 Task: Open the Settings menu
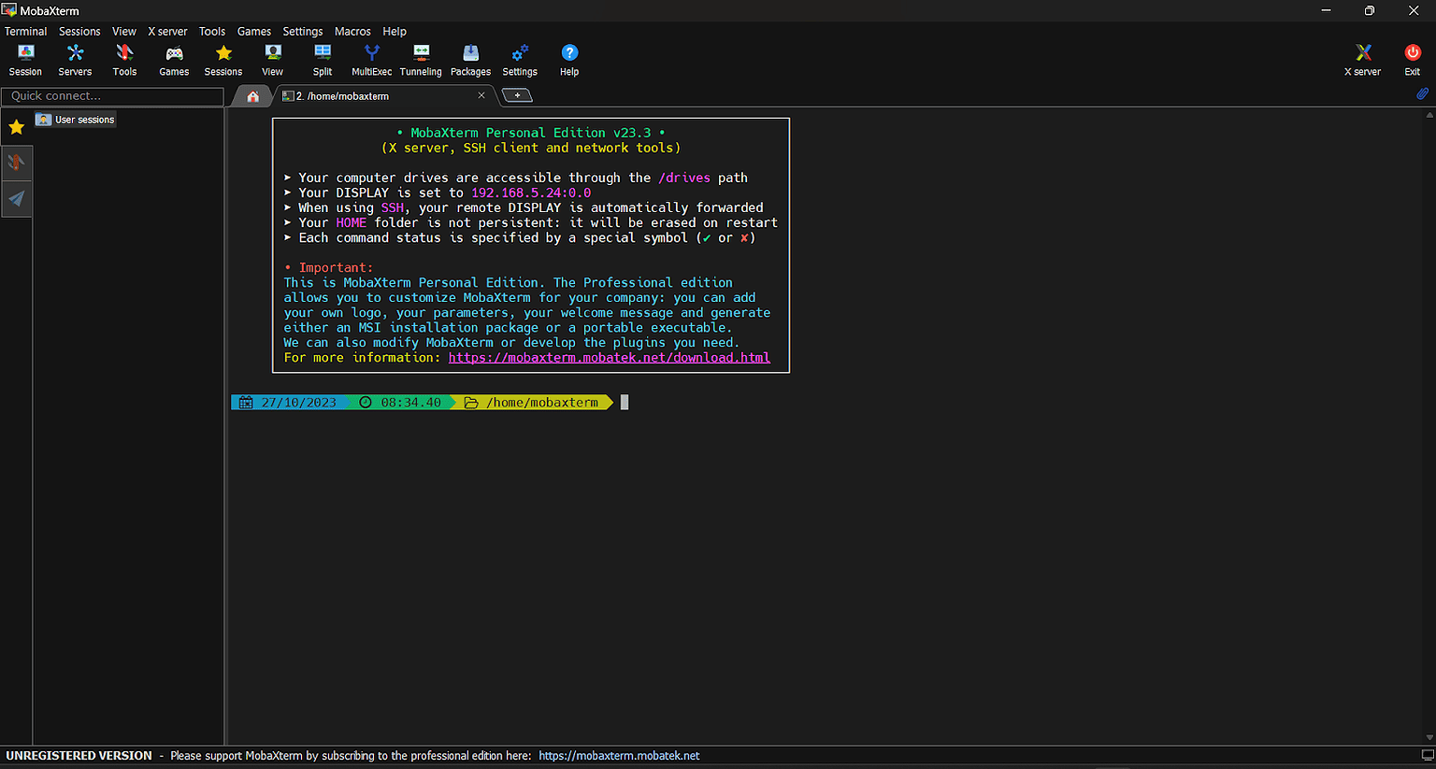(x=303, y=31)
